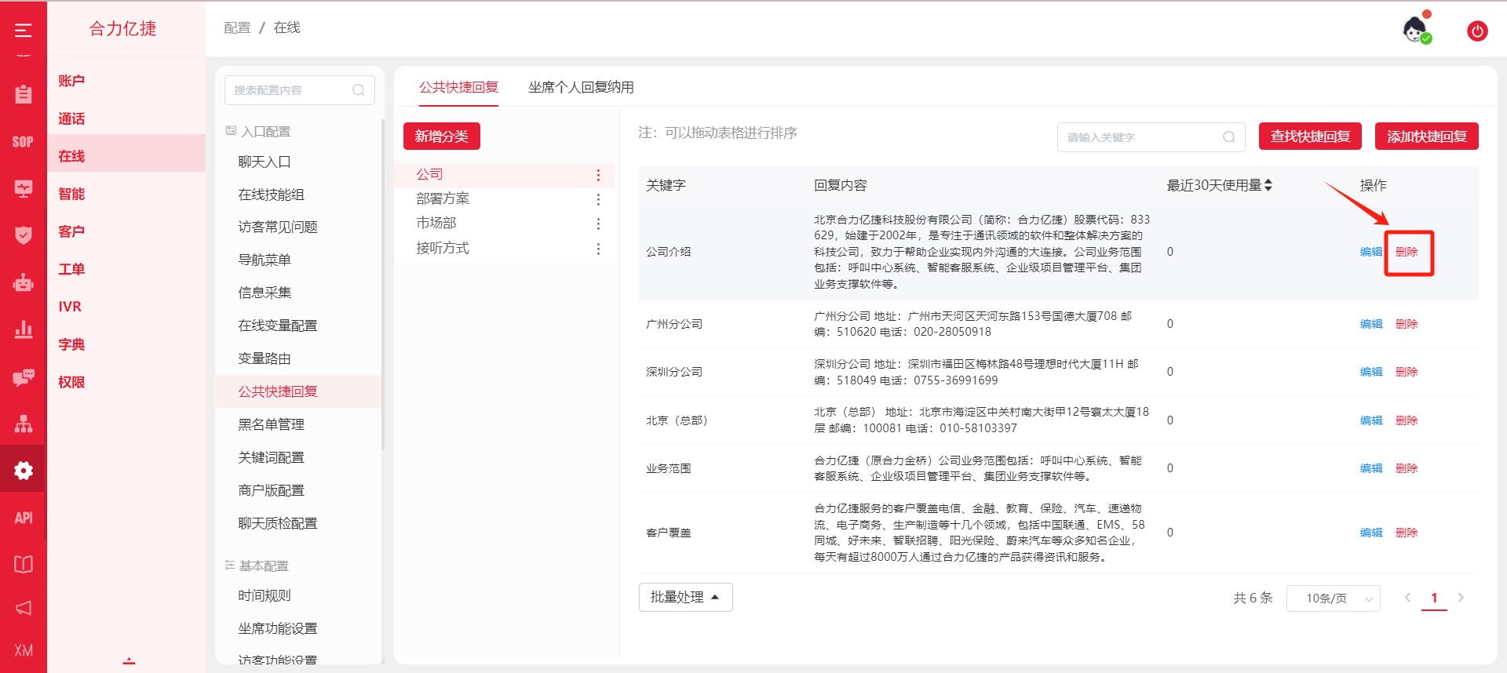This screenshot has height=673, width=1507.
Task: Switch to the 坐席个人回复纳用 tab
Action: [581, 87]
